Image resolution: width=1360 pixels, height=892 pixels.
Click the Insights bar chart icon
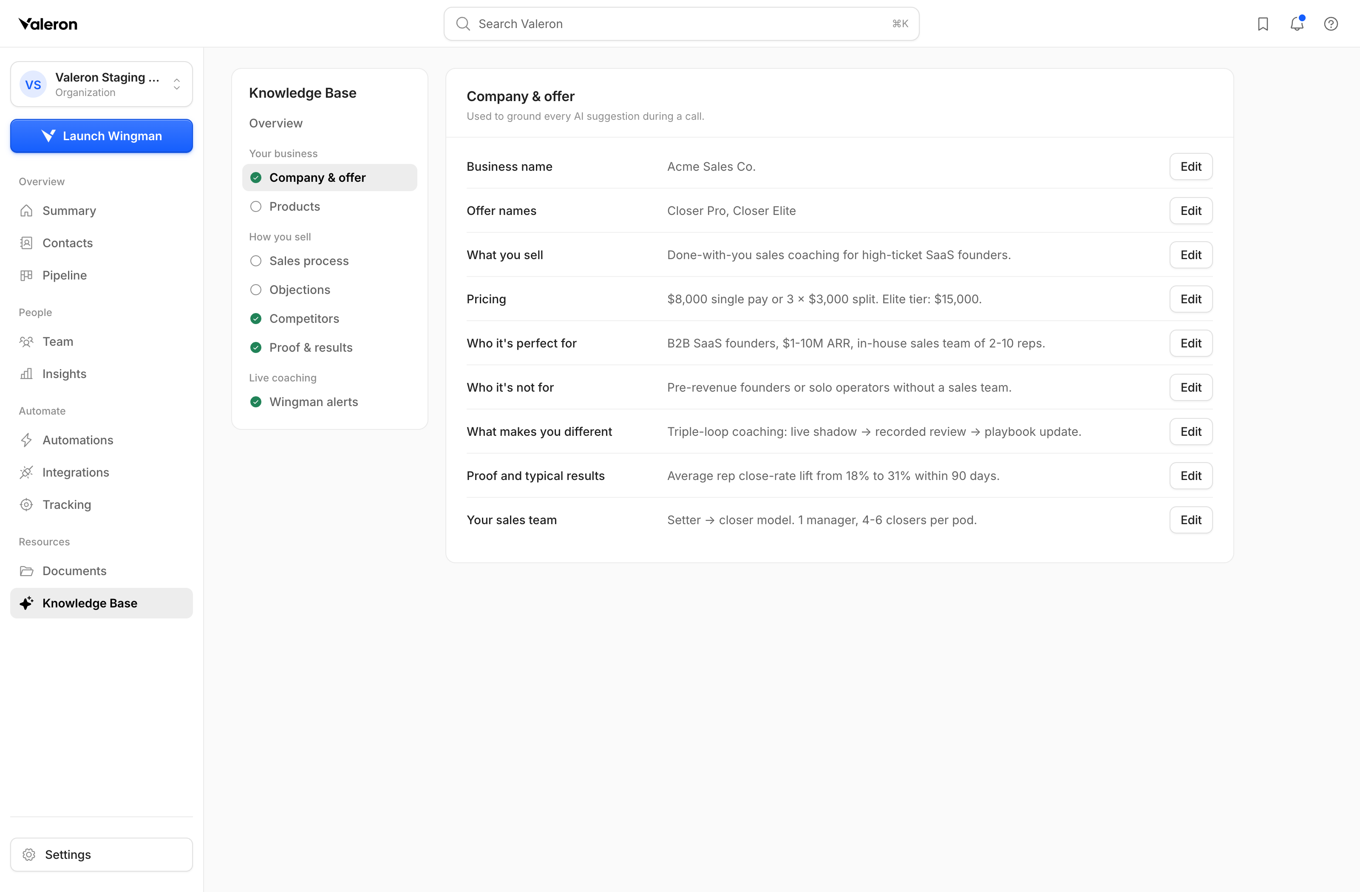(26, 373)
